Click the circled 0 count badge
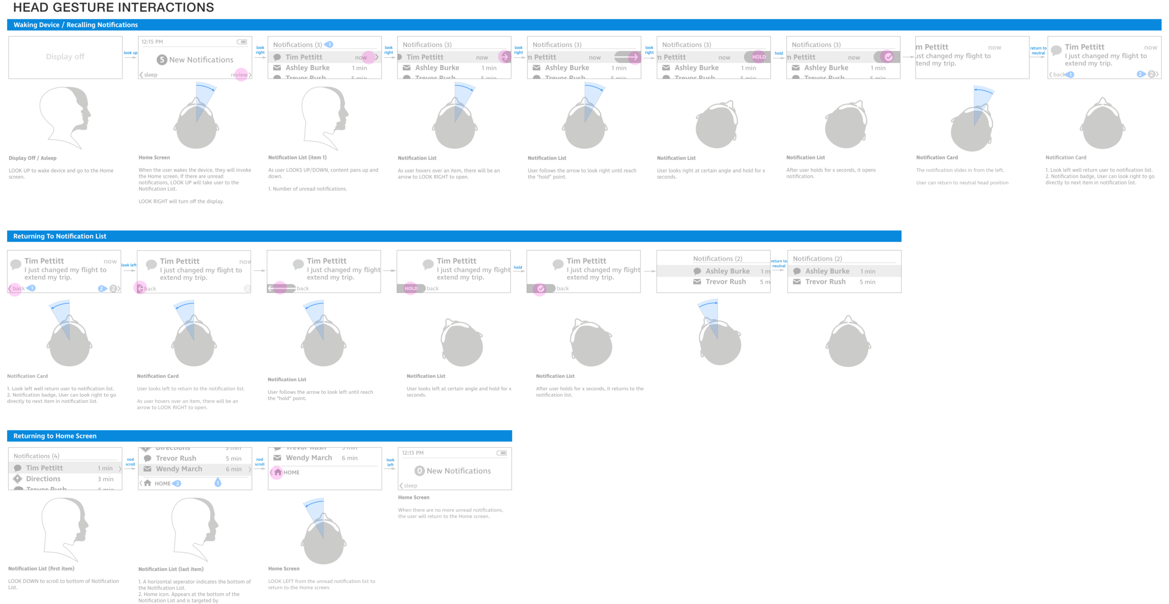The width and height of the screenshot is (1169, 604). point(419,471)
